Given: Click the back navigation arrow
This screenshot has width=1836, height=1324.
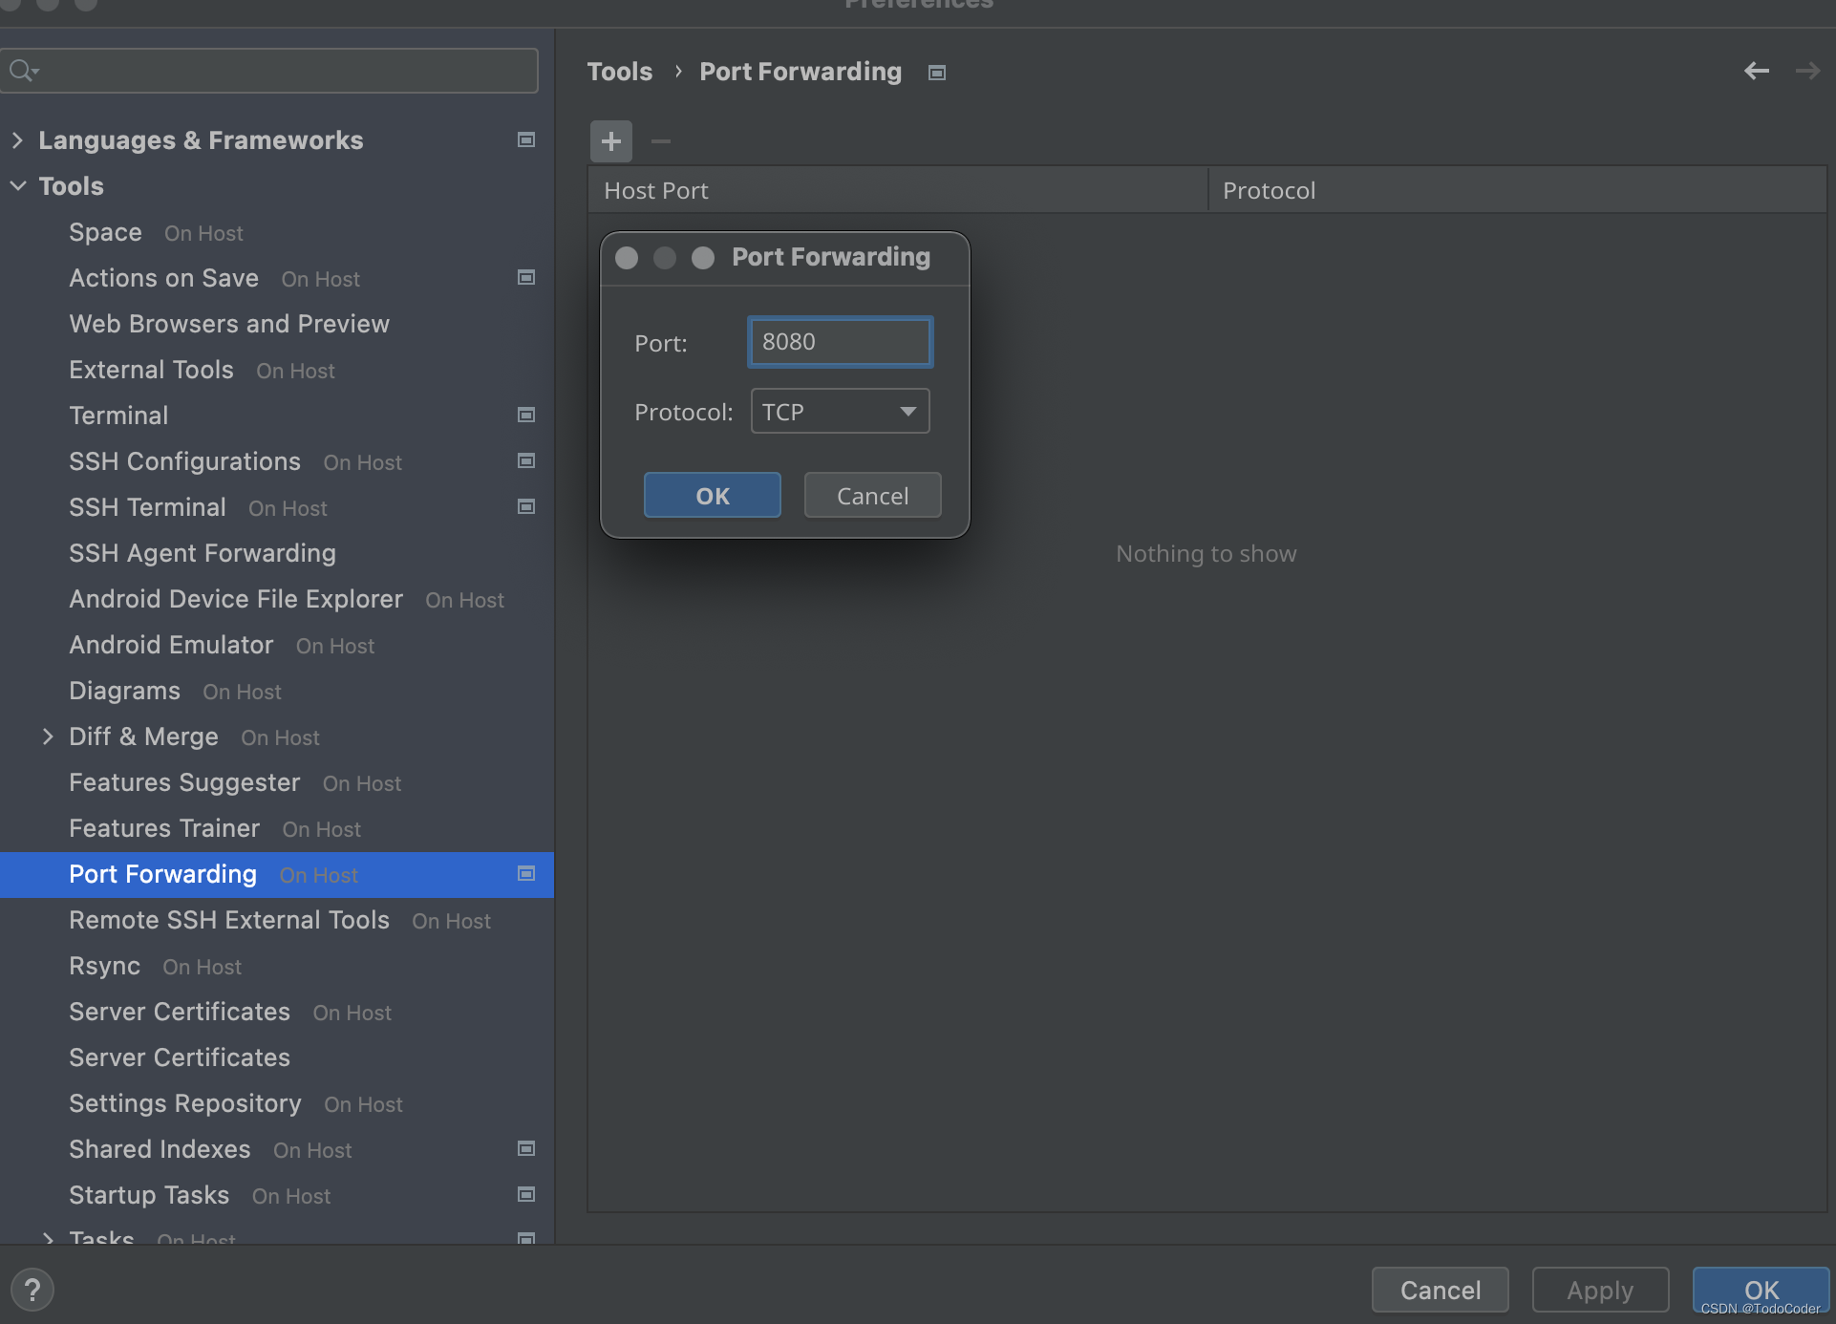Looking at the screenshot, I should click(x=1756, y=72).
